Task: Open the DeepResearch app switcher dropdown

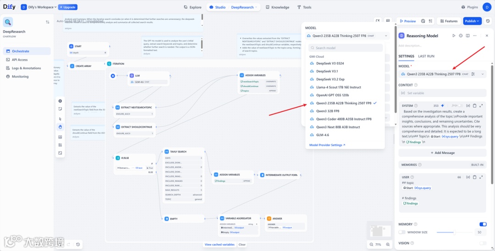Action: tap(244, 7)
